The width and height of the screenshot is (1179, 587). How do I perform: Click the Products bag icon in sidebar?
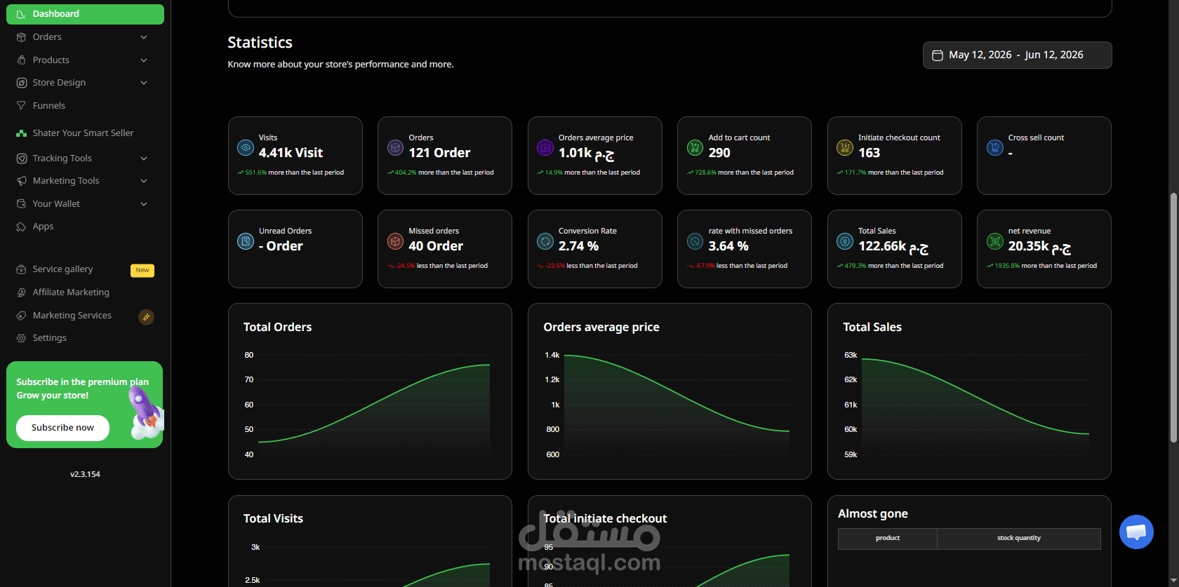coord(21,60)
